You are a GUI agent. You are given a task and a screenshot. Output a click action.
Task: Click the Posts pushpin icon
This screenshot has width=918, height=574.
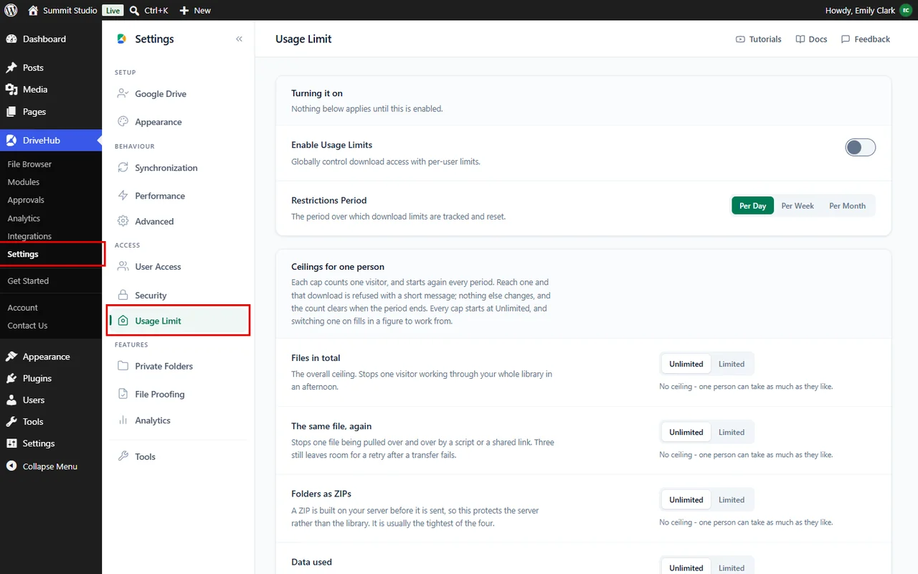click(x=11, y=68)
